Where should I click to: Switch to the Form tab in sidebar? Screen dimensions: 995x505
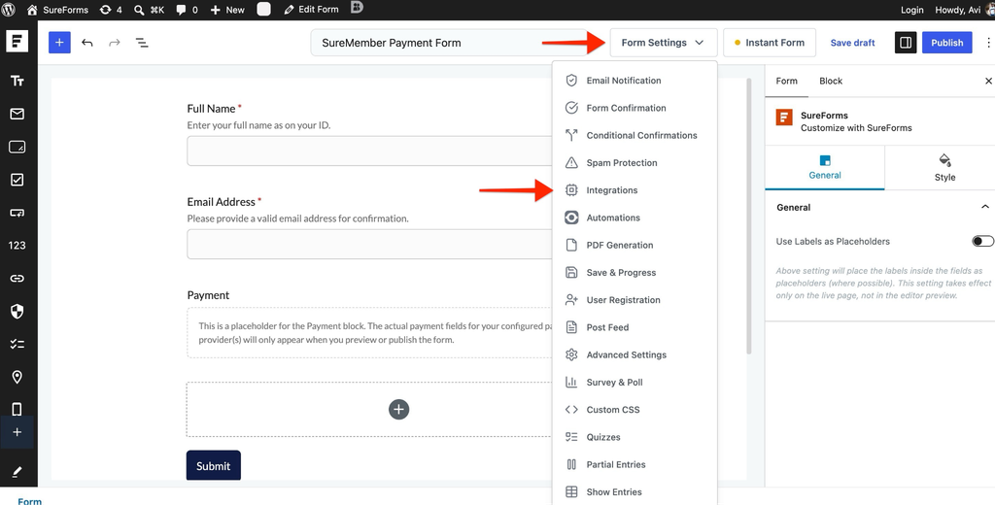(787, 82)
